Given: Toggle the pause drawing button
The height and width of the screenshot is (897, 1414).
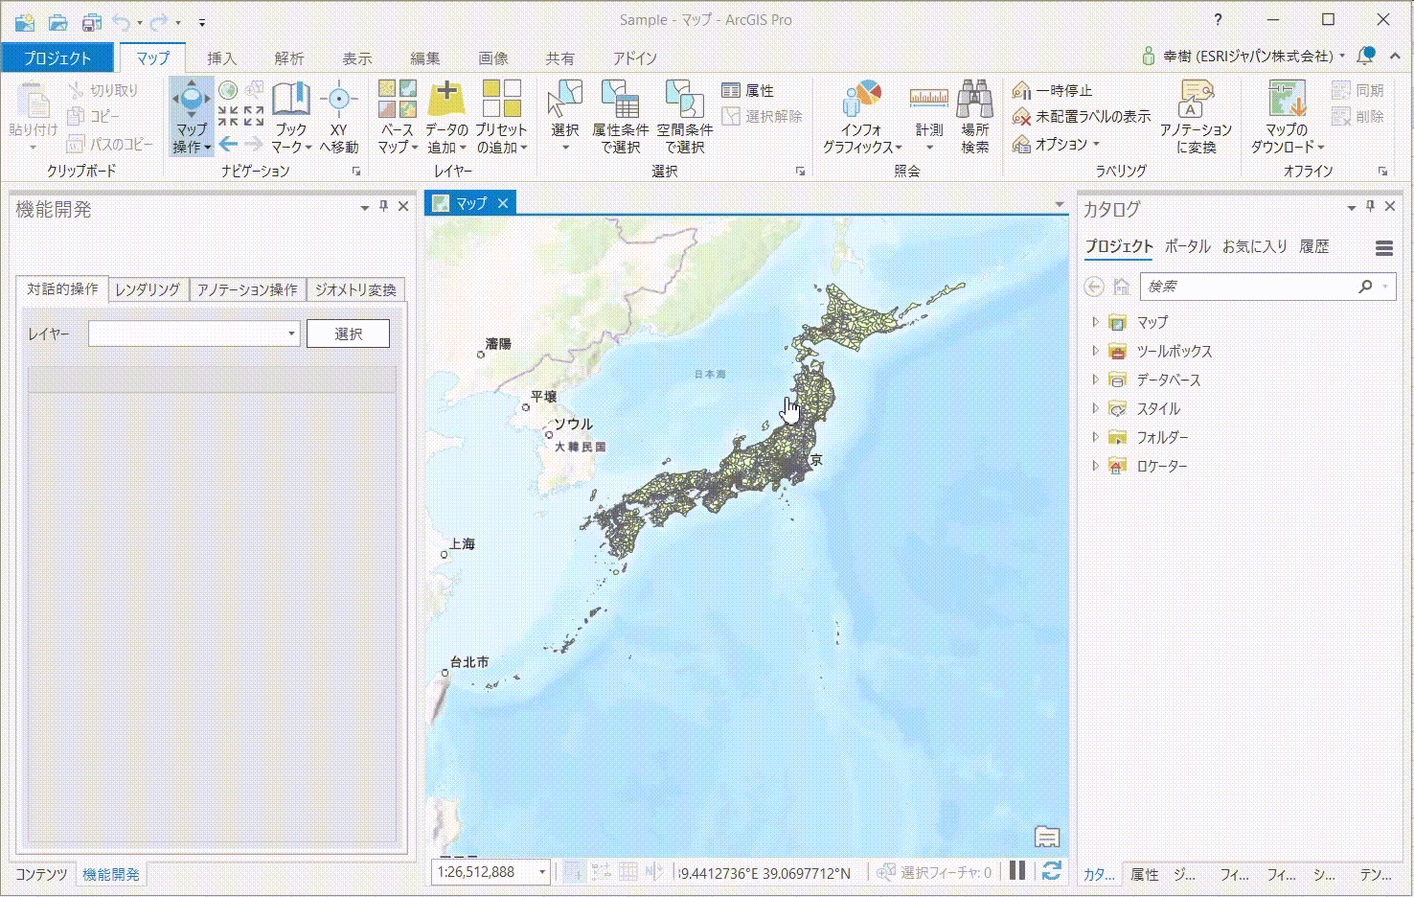Looking at the screenshot, I should pyautogui.click(x=1017, y=871).
